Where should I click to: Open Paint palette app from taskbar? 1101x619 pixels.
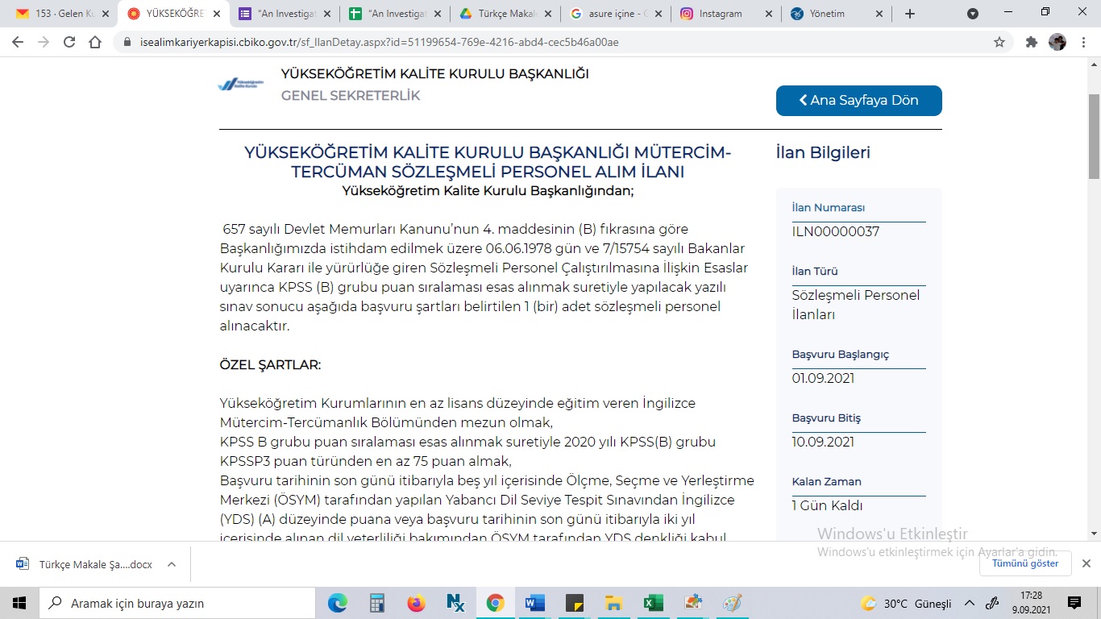732,603
